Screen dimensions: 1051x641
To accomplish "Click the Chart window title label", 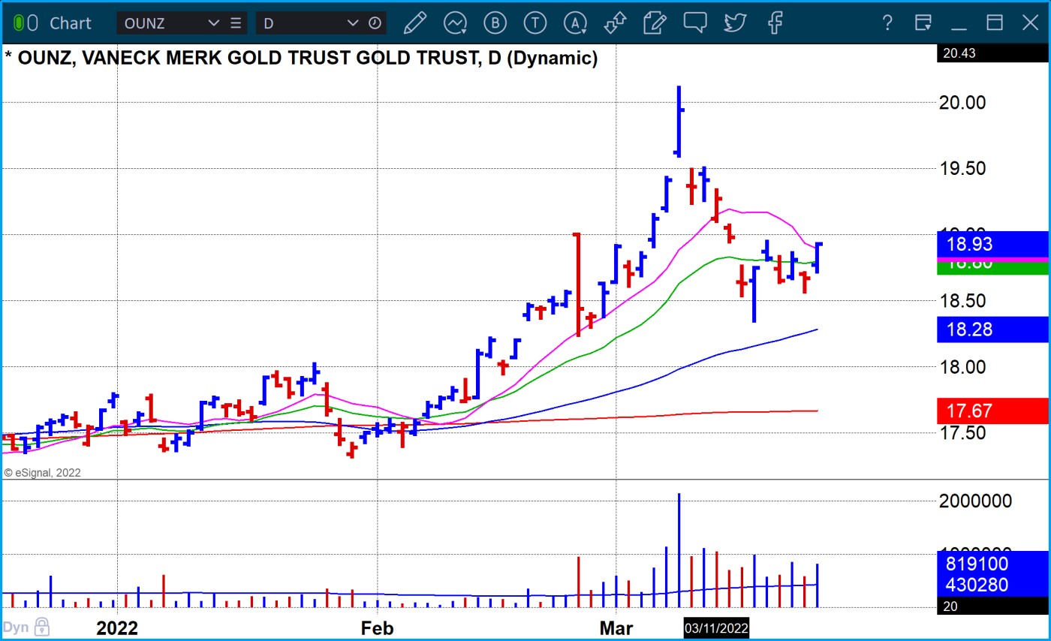I will pyautogui.click(x=71, y=23).
